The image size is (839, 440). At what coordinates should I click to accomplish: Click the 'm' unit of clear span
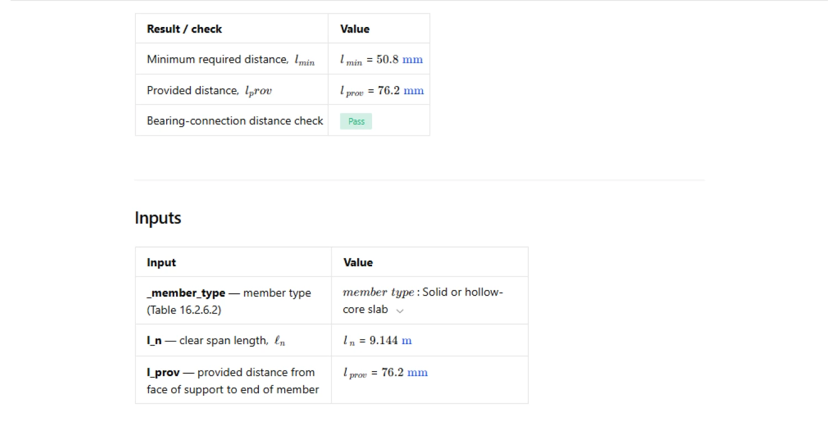[406, 341]
